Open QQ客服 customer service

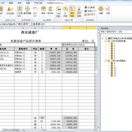click(x=90, y=7)
